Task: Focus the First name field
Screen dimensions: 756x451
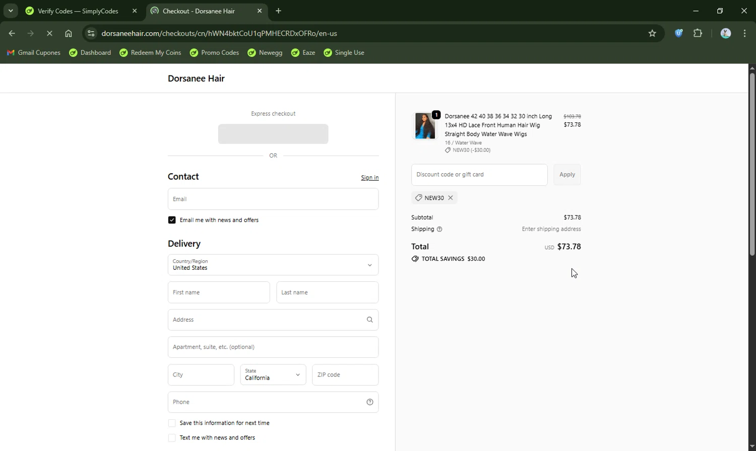Action: click(219, 292)
